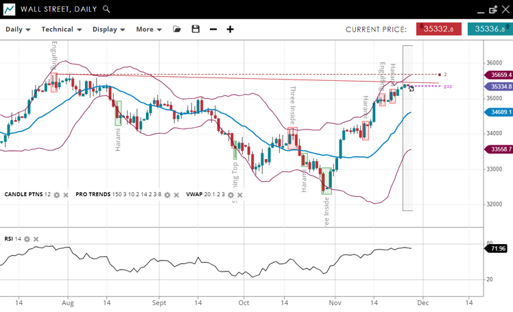Open VWAP indicator settings gear
This screenshot has width=513, height=312.
(x=231, y=195)
